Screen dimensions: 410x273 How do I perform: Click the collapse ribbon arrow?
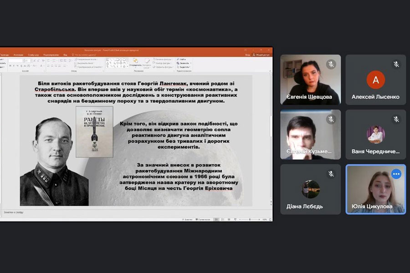coord(270,71)
